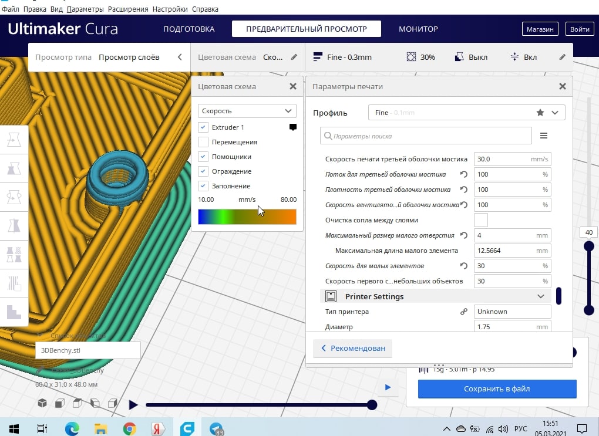Click Extruder 1 color indicator icon
The image size is (599, 436).
[293, 127]
